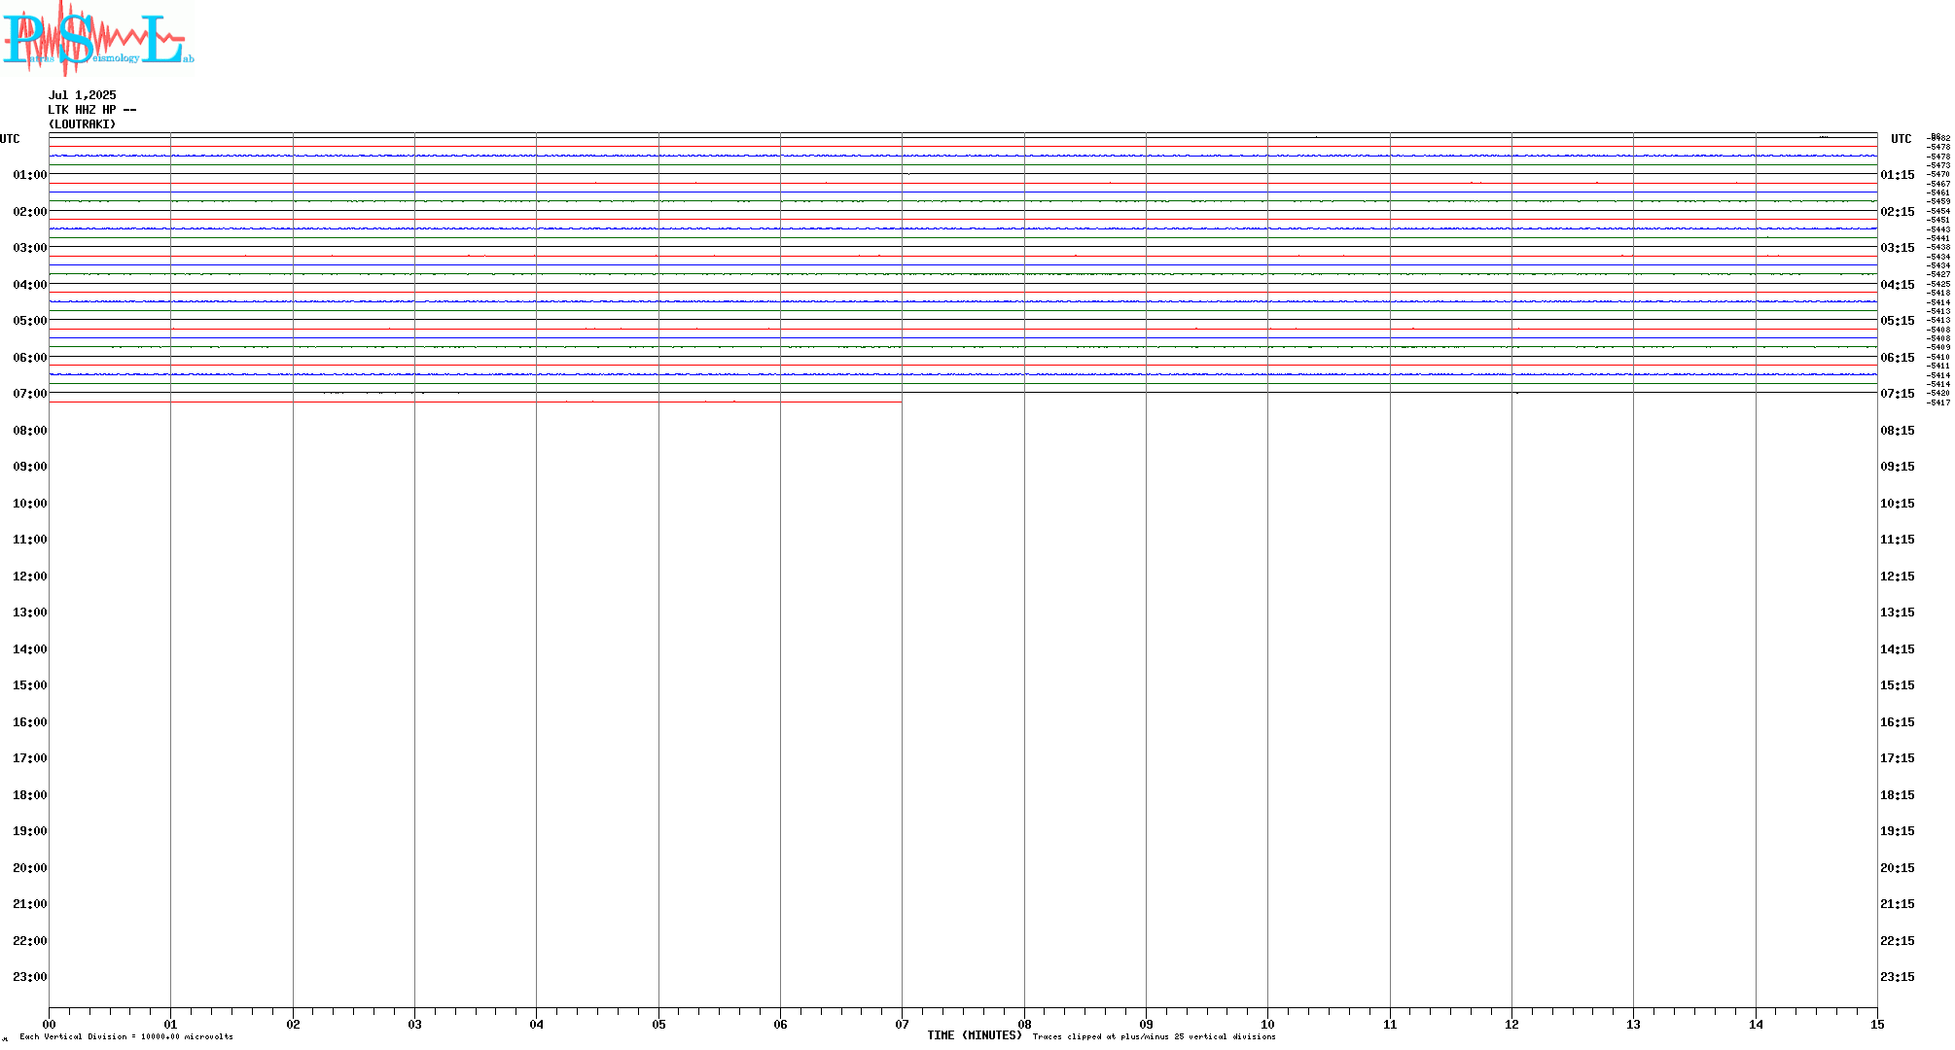Click minute axis label '06'

[x=780, y=1025]
